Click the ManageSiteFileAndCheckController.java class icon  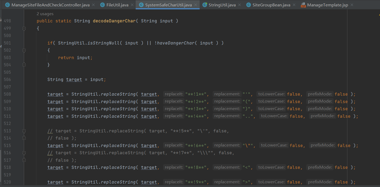[x=7, y=5]
